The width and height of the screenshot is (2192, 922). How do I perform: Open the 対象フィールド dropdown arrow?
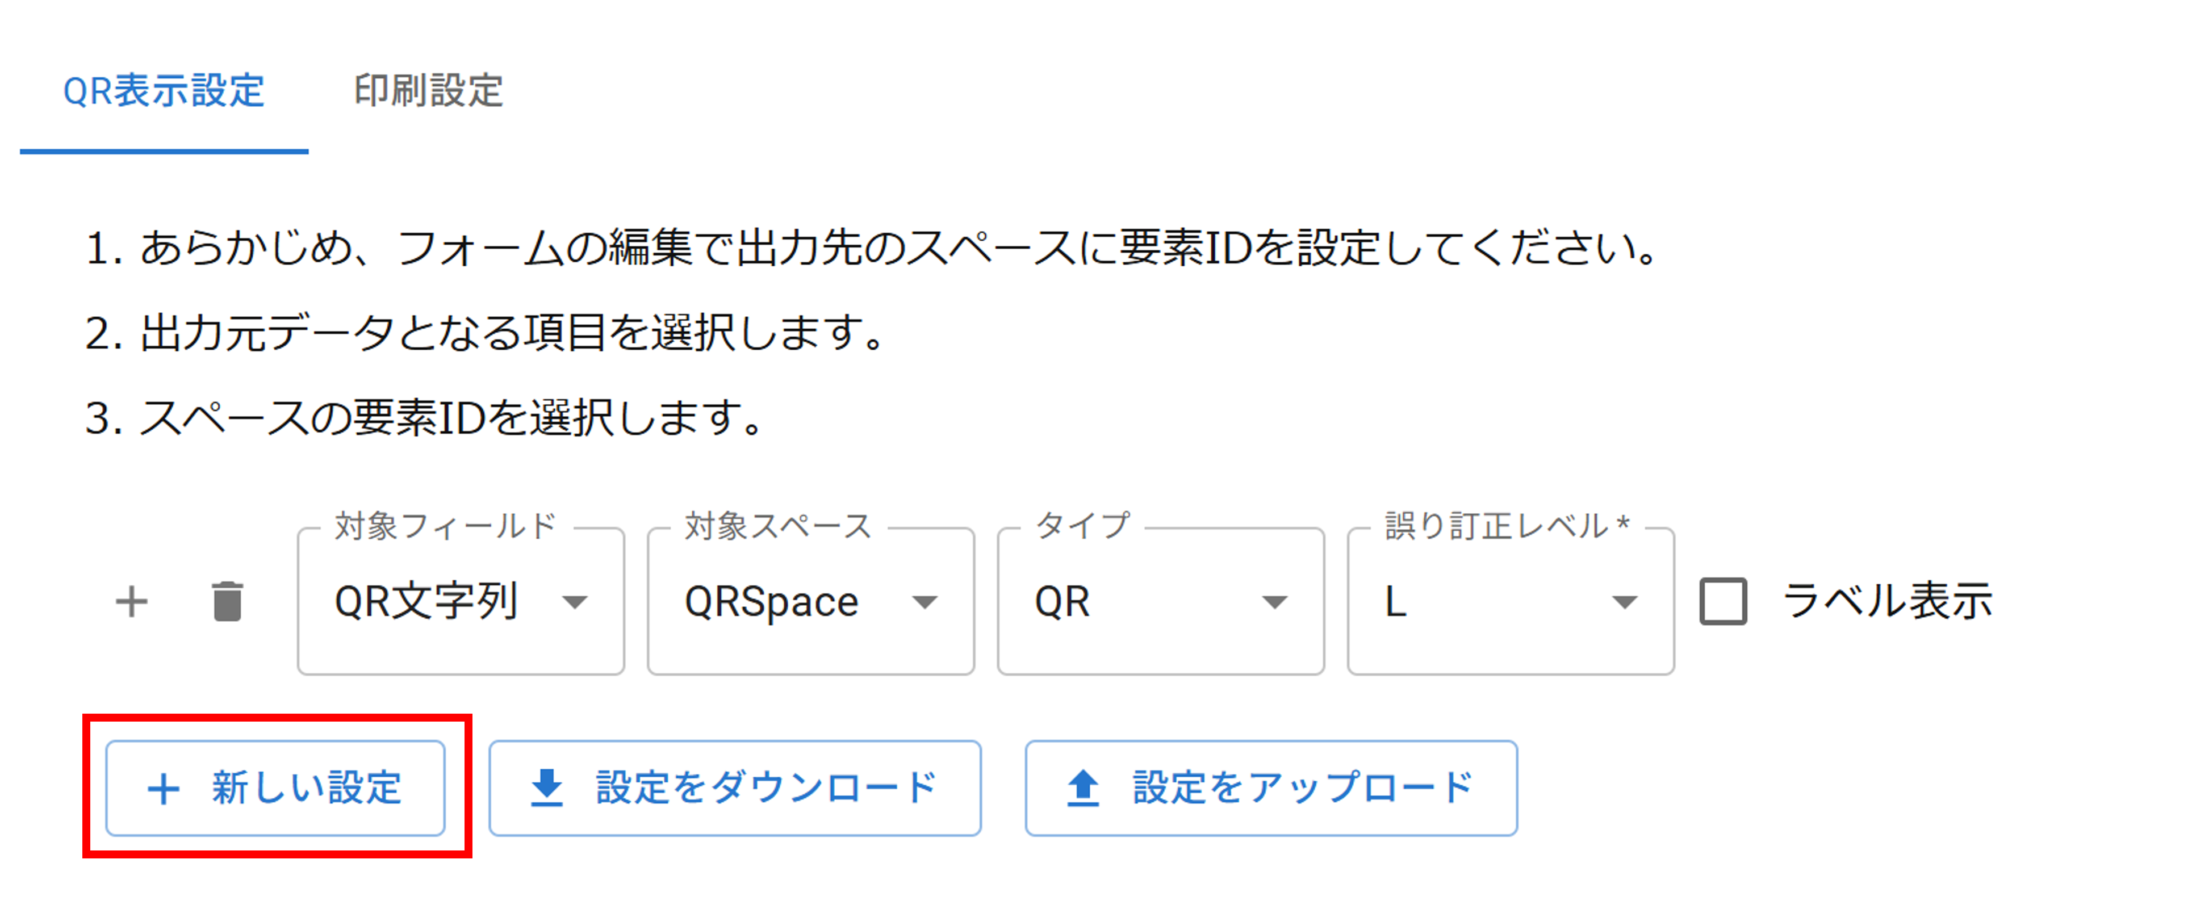point(576,603)
